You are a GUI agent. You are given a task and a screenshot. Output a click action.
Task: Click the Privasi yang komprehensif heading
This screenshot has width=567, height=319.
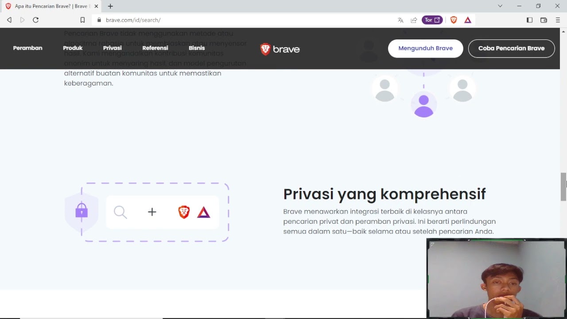coord(384,194)
